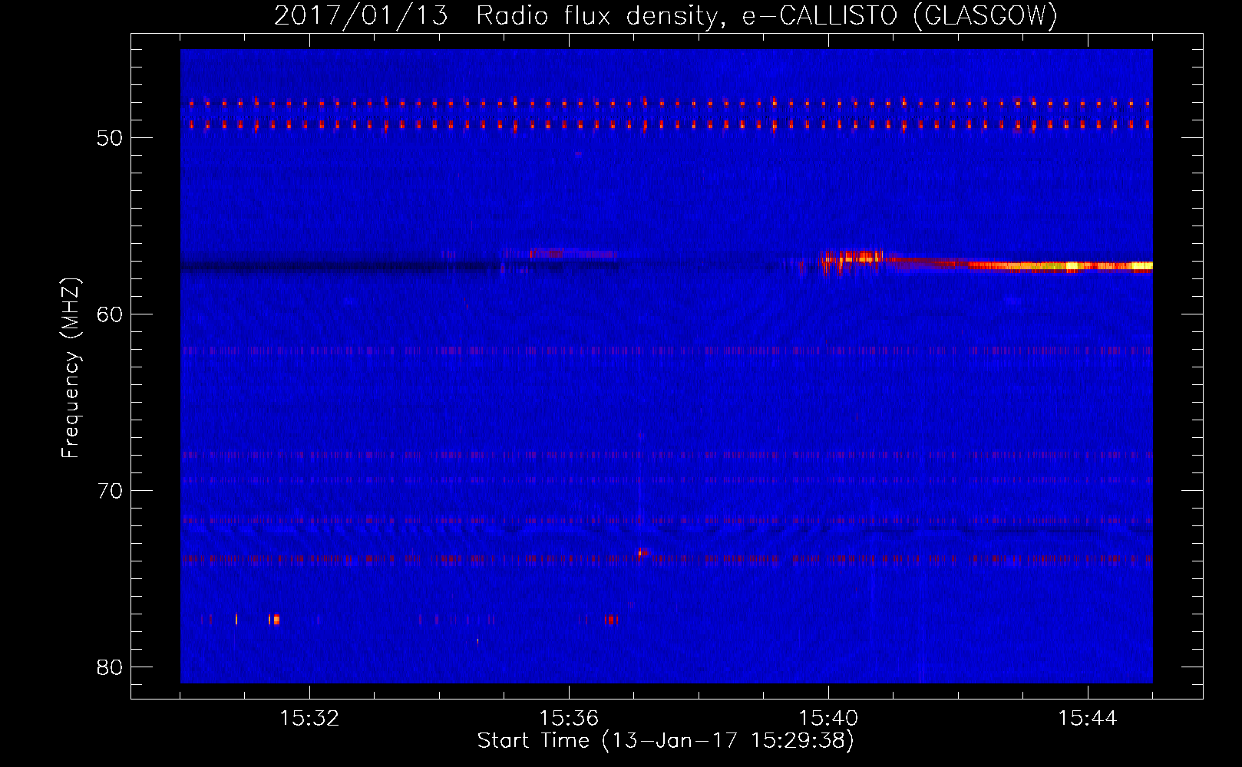
Task: Click the 60 frequency tick label
Action: [110, 314]
